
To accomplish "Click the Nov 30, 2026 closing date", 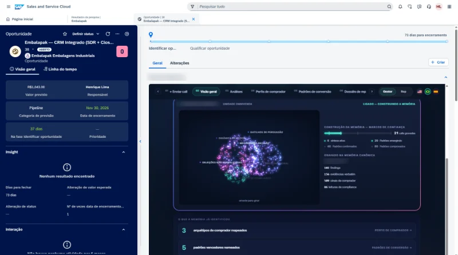I will [x=97, y=108].
